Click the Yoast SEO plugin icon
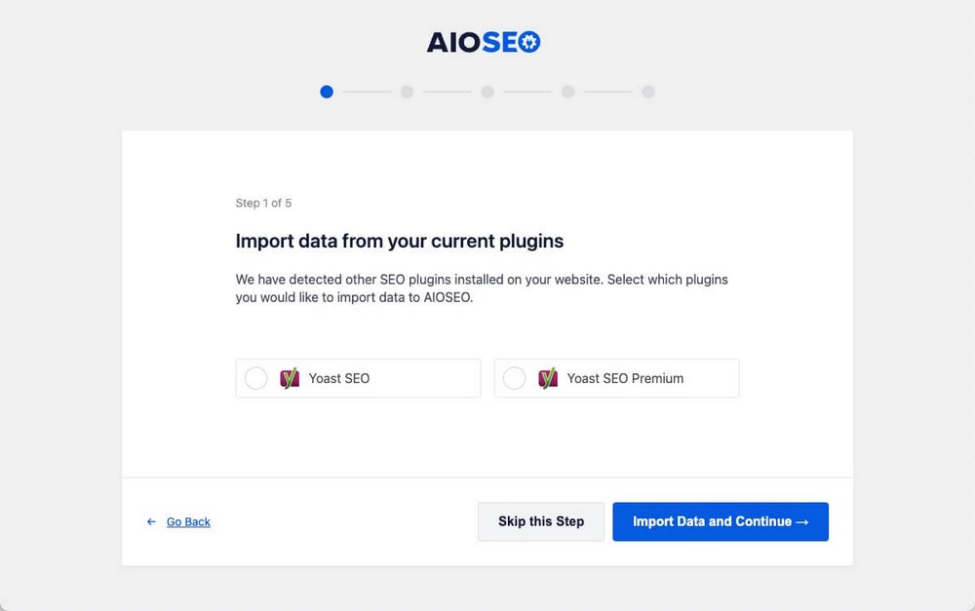Screen dimensions: 975x611 tap(290, 378)
